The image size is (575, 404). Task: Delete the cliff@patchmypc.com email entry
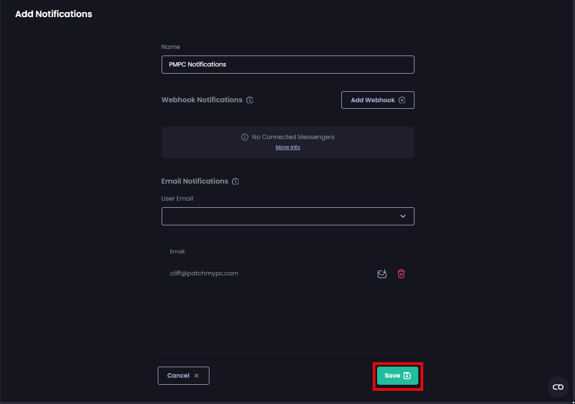point(401,274)
